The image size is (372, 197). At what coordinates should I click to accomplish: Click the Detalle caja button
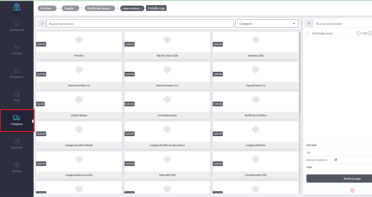pyautogui.click(x=156, y=8)
